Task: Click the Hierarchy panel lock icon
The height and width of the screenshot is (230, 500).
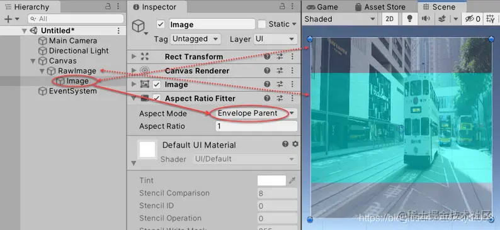Action: 108,6
